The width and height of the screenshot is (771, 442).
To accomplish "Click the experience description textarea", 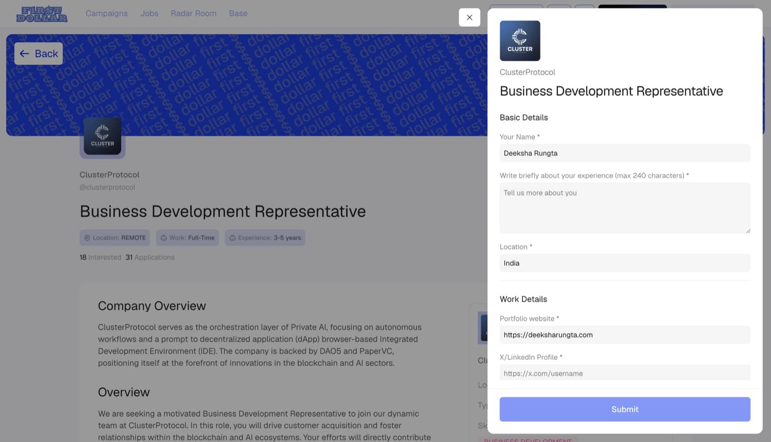I will point(625,208).
